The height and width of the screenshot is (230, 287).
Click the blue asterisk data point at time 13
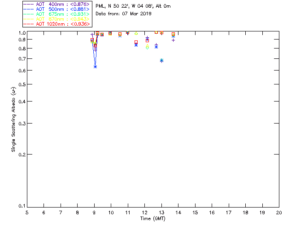pos(161,61)
